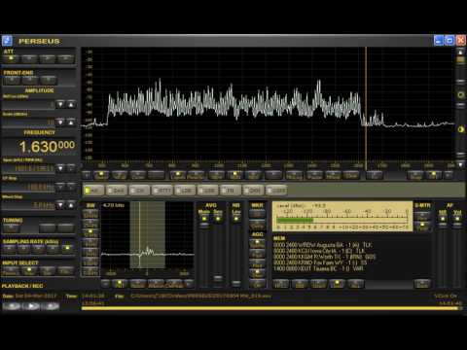
Task: Toggle the AF Vol indicator
Action: click(x=457, y=219)
